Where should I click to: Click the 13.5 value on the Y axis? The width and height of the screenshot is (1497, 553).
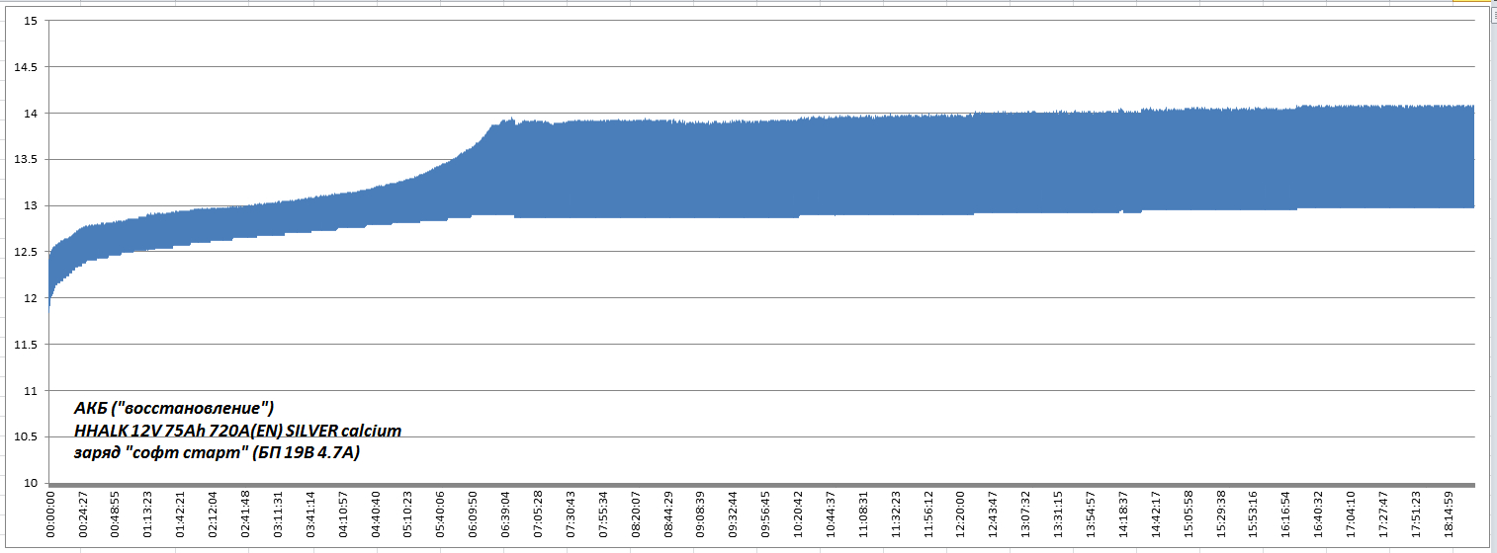25,160
